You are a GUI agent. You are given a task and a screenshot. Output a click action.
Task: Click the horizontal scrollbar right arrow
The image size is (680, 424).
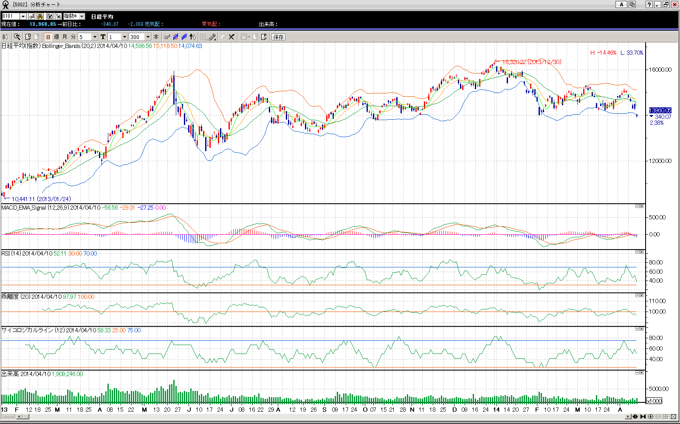tap(628, 416)
